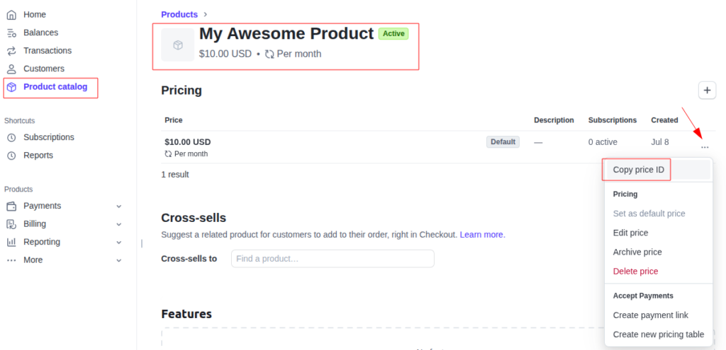Open Balances from the sidebar icon
This screenshot has width=726, height=350.
[x=11, y=33]
